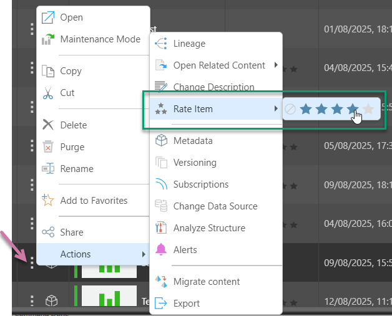Expand the Rate Item submenu arrow
The width and height of the screenshot is (392, 316).
click(x=276, y=109)
